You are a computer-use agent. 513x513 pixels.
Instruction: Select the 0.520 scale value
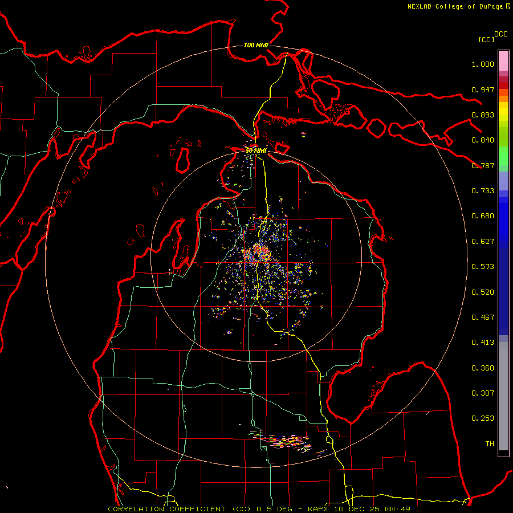[483, 292]
